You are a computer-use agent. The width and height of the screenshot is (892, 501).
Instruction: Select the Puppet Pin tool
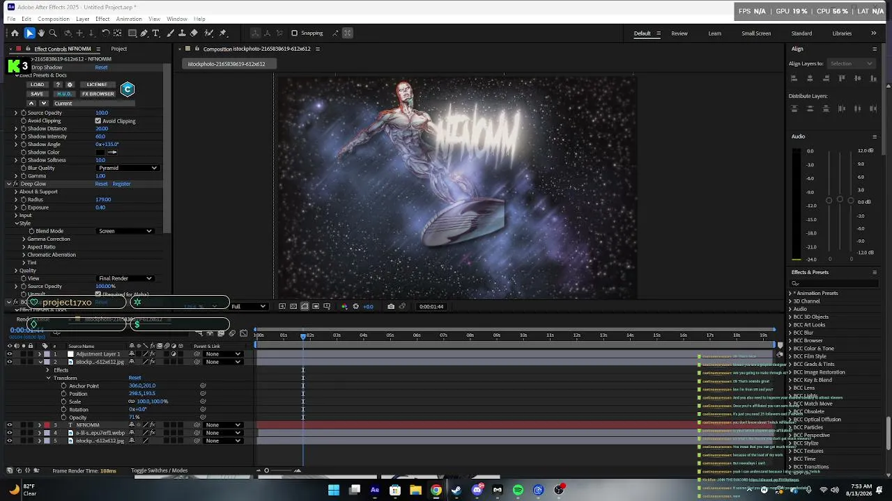point(223,33)
